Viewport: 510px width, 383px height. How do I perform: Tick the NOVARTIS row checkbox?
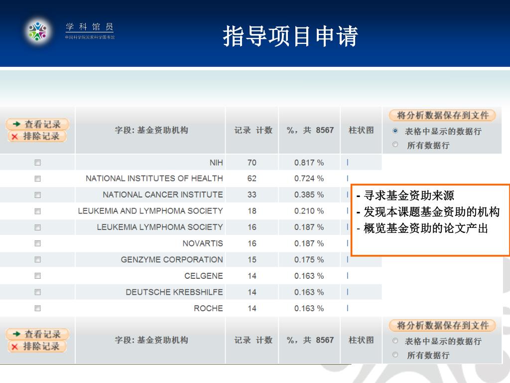(x=38, y=243)
